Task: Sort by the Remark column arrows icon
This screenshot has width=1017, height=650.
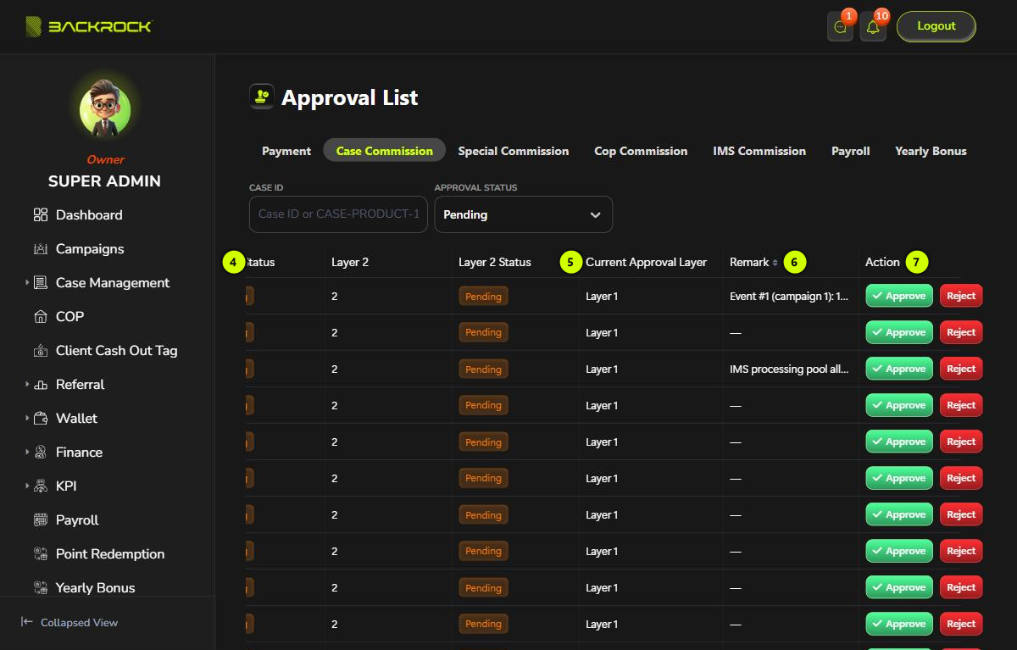Action: pyautogui.click(x=775, y=263)
